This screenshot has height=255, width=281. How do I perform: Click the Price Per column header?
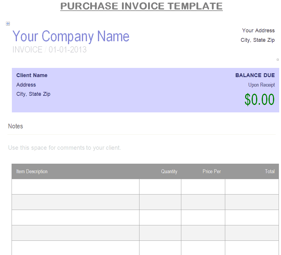pos(212,172)
